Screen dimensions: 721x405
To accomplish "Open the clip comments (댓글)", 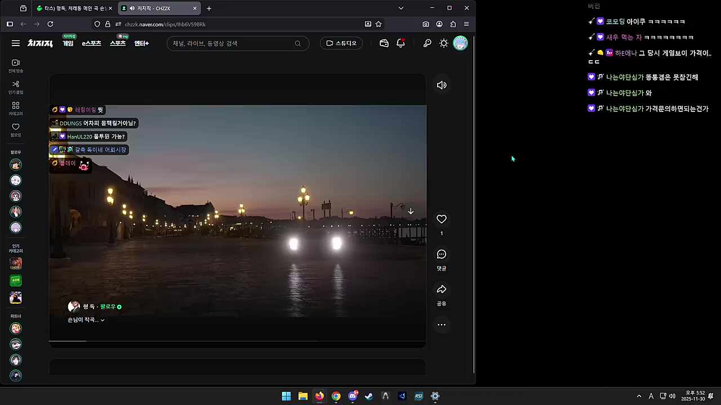I will (x=442, y=255).
